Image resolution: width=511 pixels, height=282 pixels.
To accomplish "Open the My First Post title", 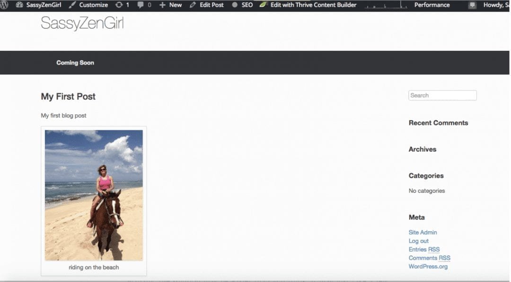I will point(68,97).
